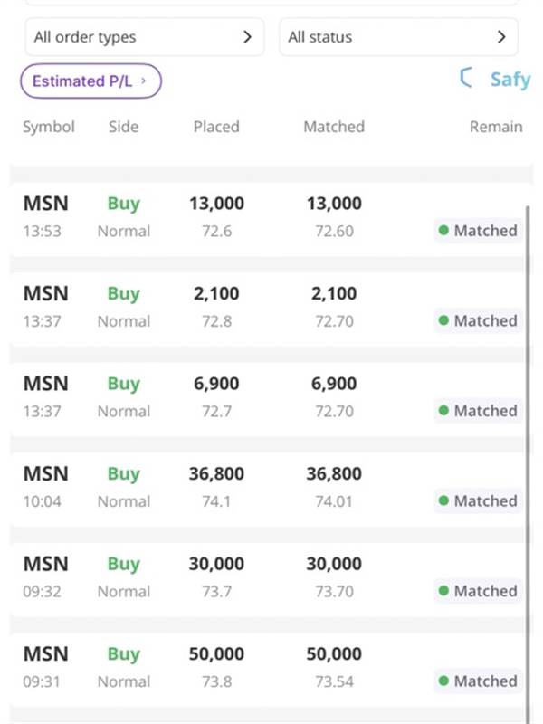Click the Remain column header
The height and width of the screenshot is (724, 543).
click(x=495, y=127)
